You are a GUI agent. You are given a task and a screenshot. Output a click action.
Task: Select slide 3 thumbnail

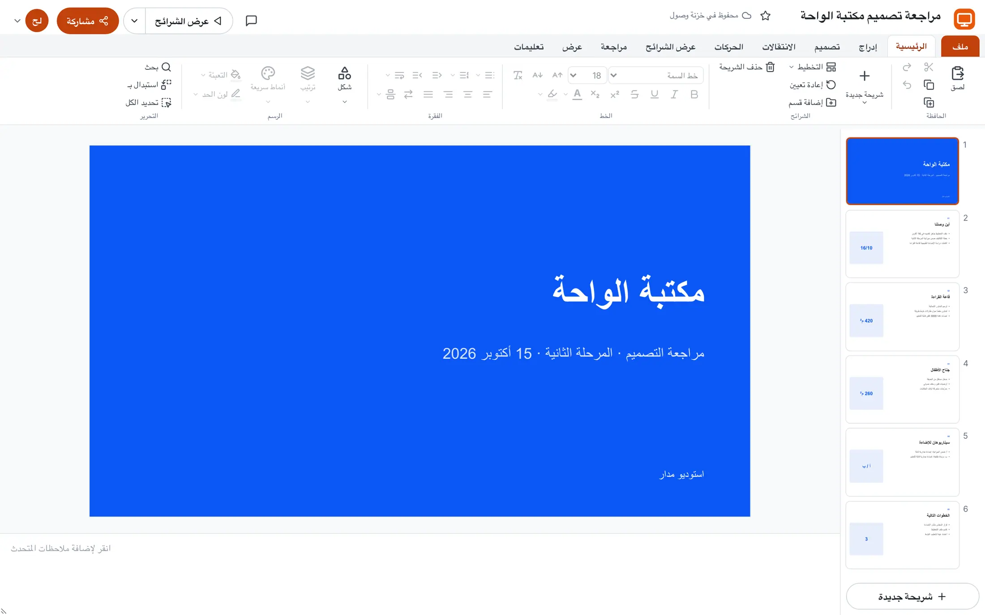902,317
